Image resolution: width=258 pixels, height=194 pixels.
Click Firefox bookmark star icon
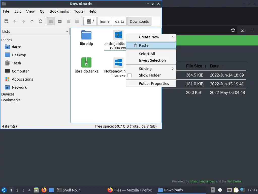233,30
